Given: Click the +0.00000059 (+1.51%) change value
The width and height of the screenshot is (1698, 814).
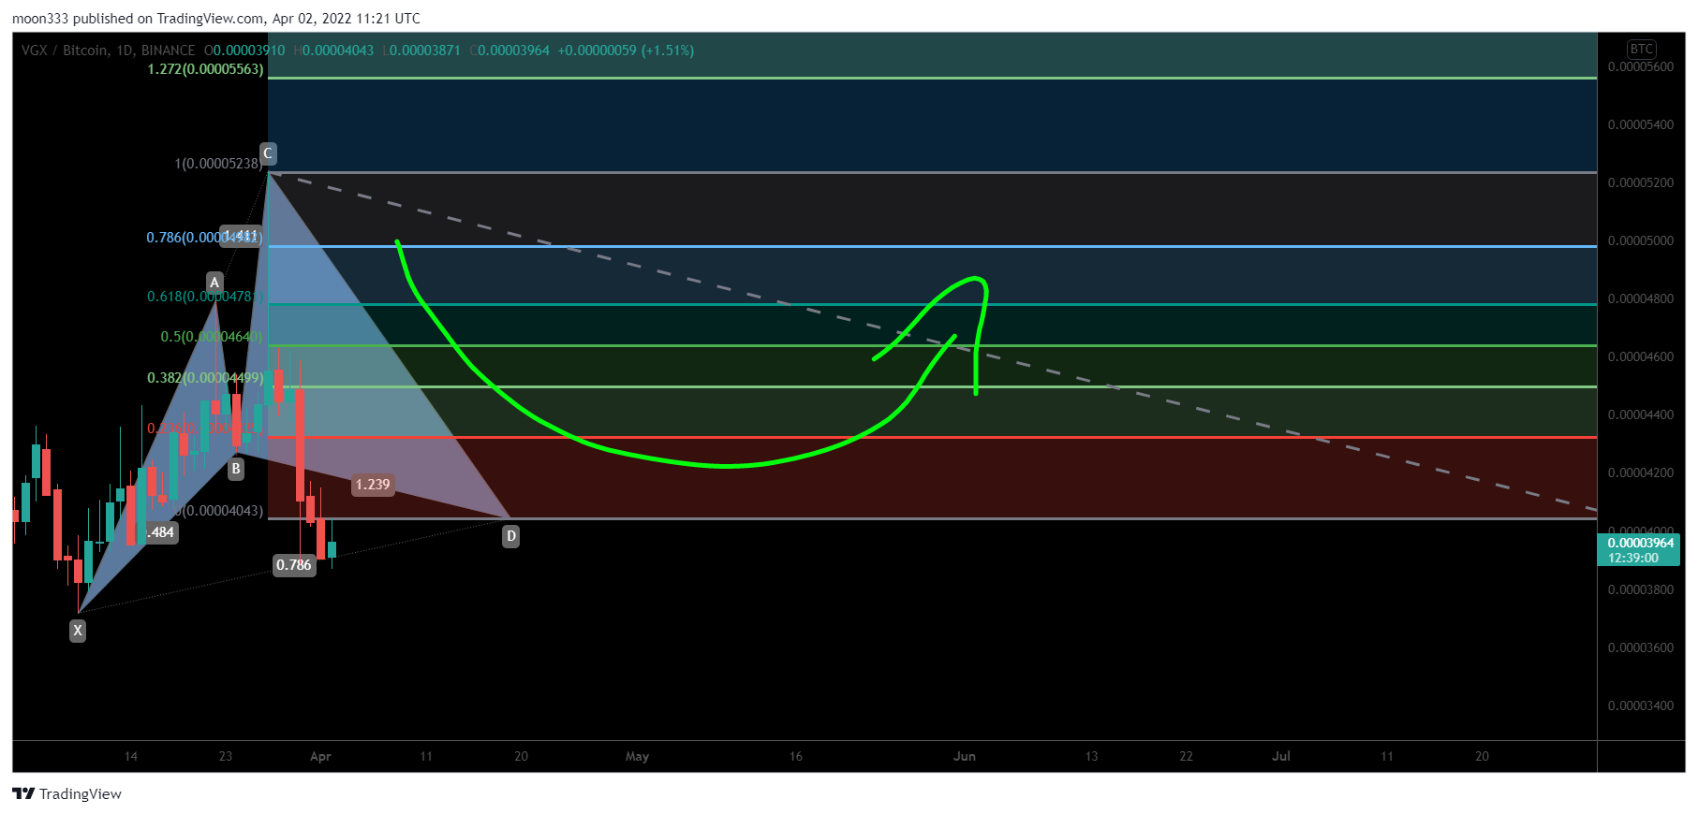Looking at the screenshot, I should click(x=626, y=51).
